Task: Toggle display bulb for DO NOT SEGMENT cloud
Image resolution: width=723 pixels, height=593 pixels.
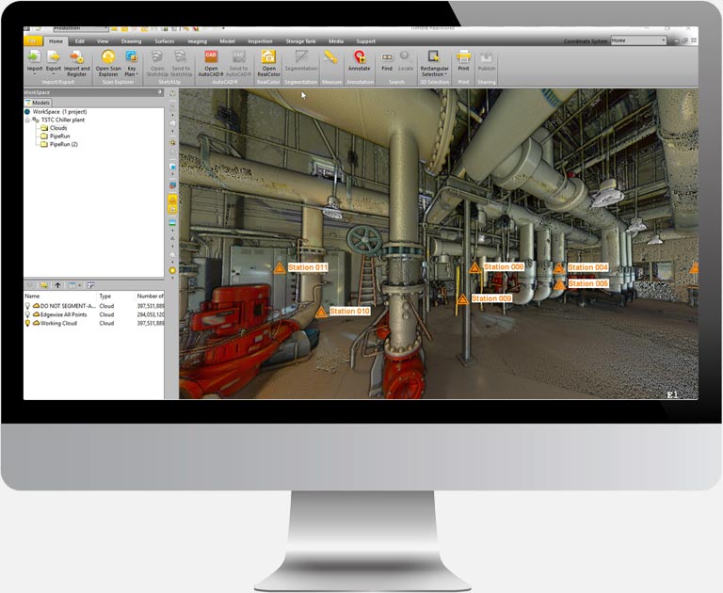Action: (28, 306)
